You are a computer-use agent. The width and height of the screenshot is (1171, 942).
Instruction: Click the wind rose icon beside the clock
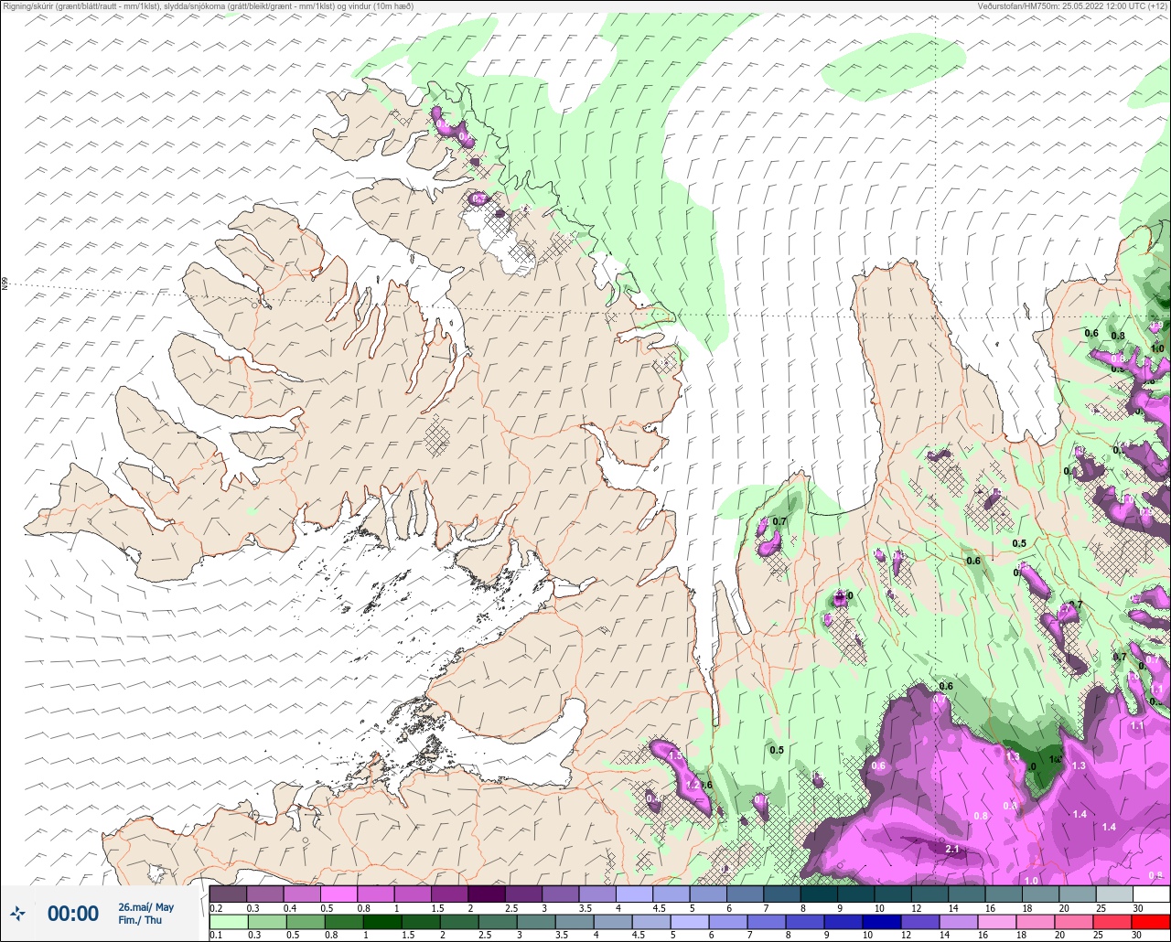tap(17, 913)
